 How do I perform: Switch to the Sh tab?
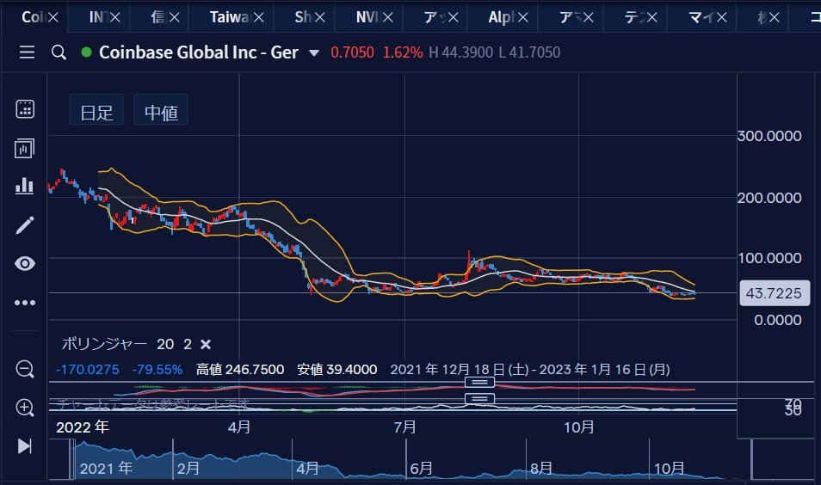point(303,17)
